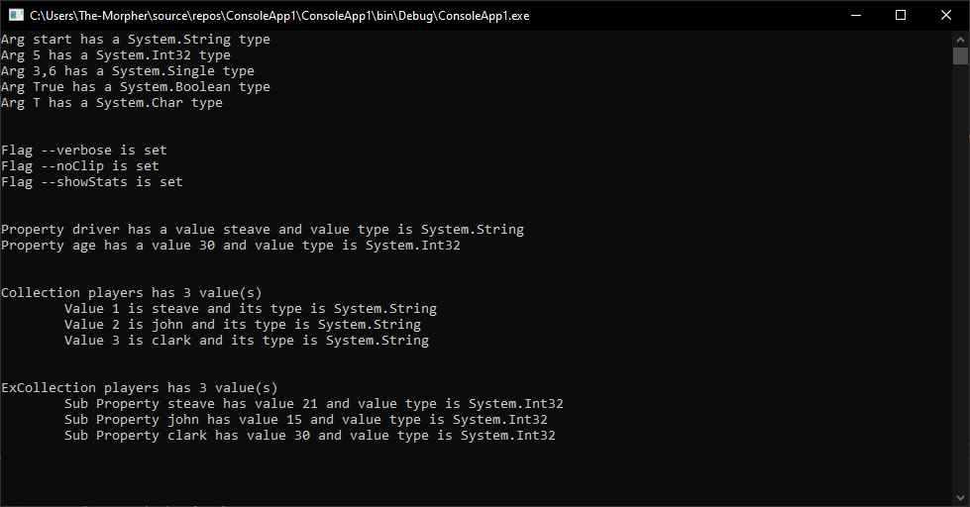Image resolution: width=970 pixels, height=507 pixels.
Task: Click the 'Sub Property clark has value 30' line
Action: pyautogui.click(x=310, y=436)
